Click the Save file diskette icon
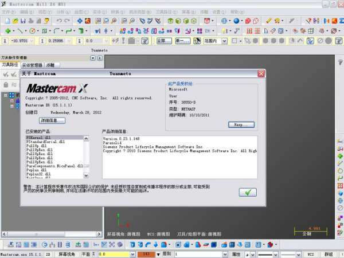 [x=23, y=21]
